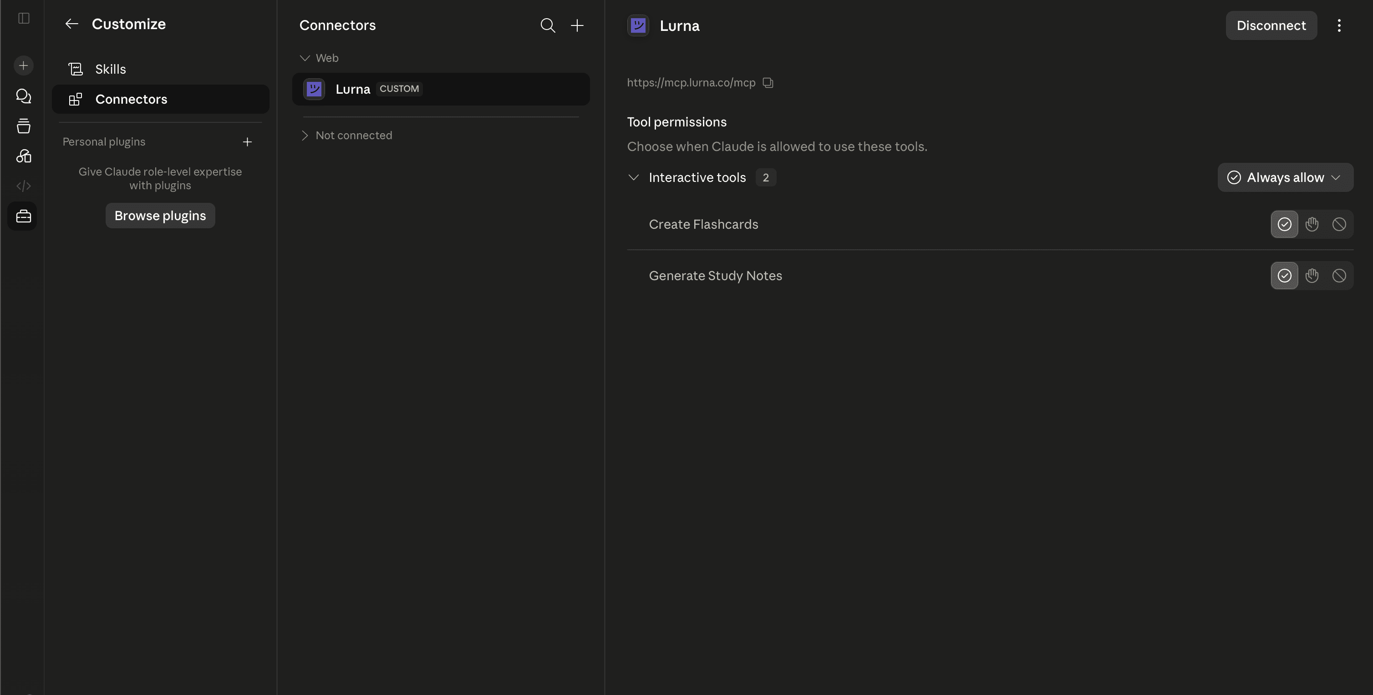Click the Generate Study Notes label
Viewport: 1373px width, 695px height.
[715, 275]
